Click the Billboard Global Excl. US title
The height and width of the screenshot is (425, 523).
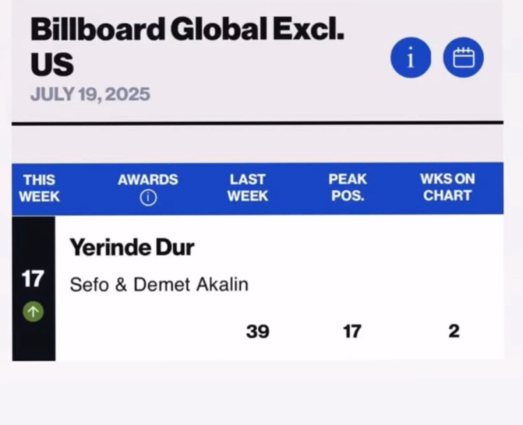(187, 46)
